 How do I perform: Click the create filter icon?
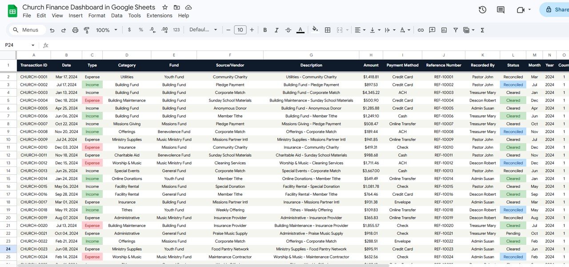click(x=456, y=30)
